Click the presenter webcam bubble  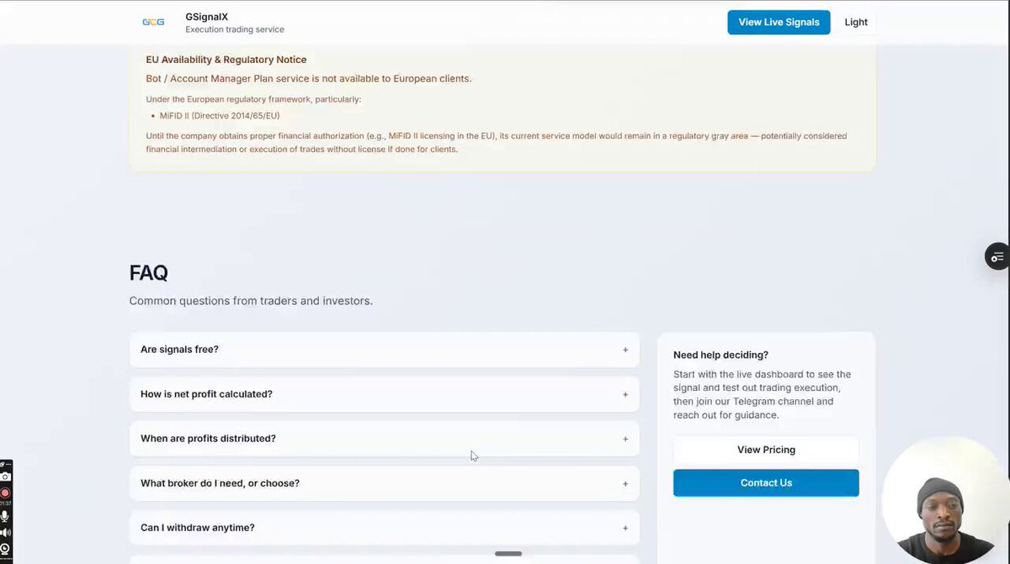[944, 500]
